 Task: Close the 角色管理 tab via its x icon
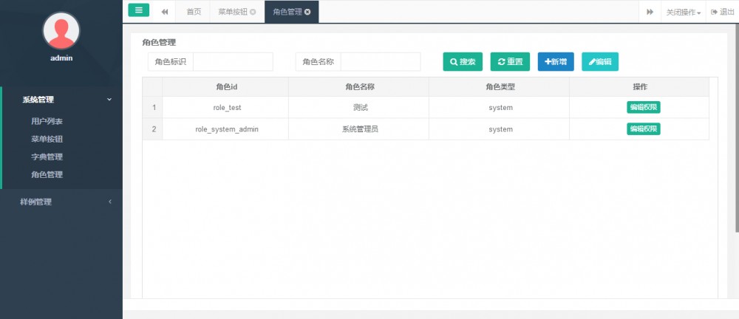click(x=307, y=13)
